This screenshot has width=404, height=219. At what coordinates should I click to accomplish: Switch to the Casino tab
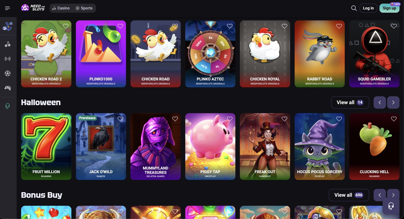coord(61,8)
